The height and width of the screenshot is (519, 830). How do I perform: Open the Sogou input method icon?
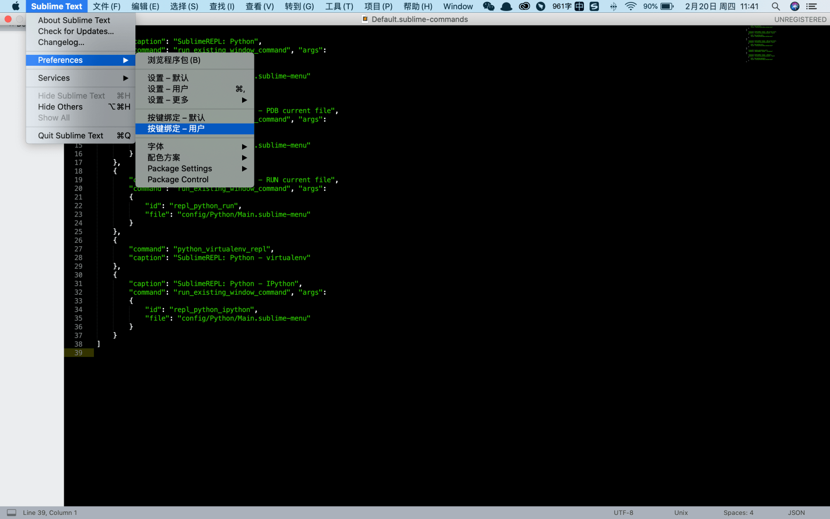click(594, 6)
